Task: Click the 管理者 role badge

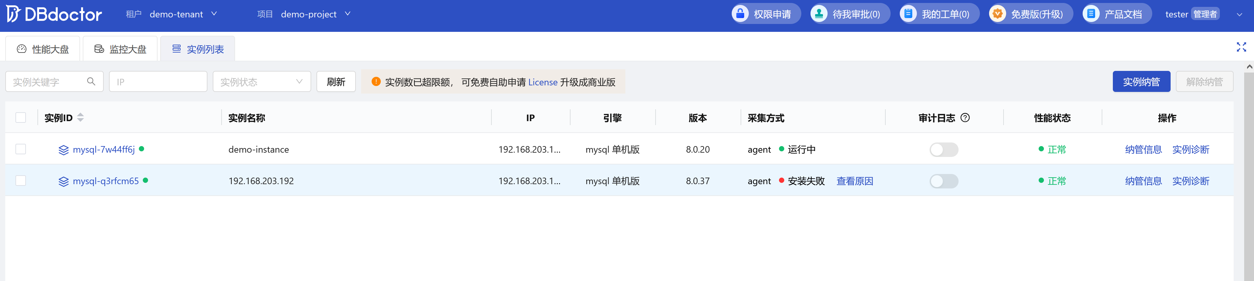Action: 1205,14
